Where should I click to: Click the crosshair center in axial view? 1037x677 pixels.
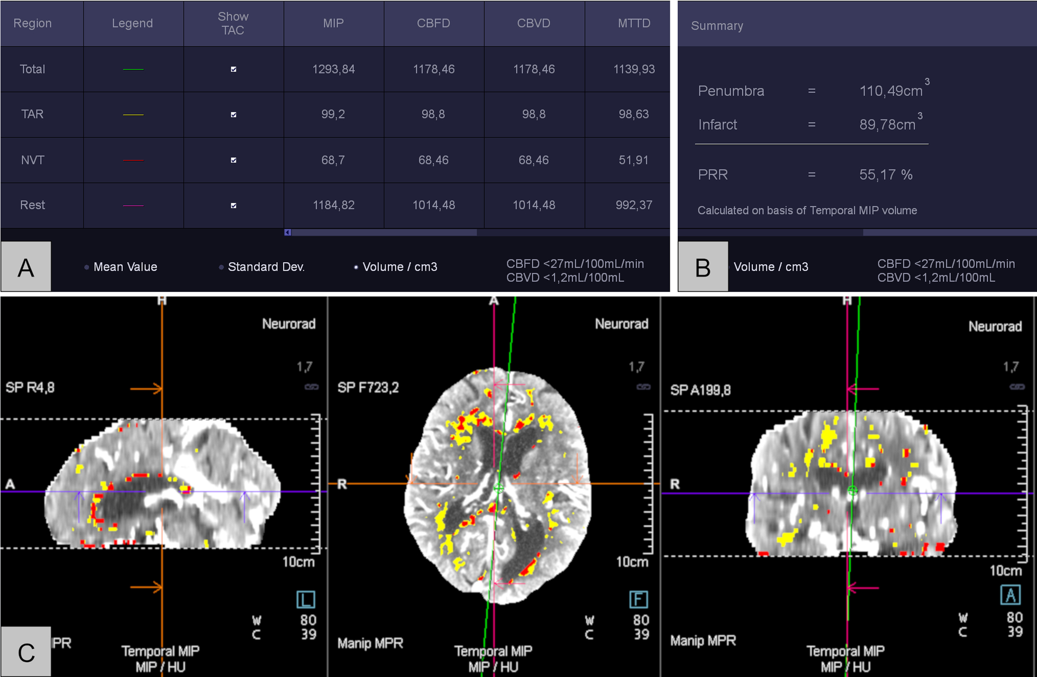pos(498,489)
